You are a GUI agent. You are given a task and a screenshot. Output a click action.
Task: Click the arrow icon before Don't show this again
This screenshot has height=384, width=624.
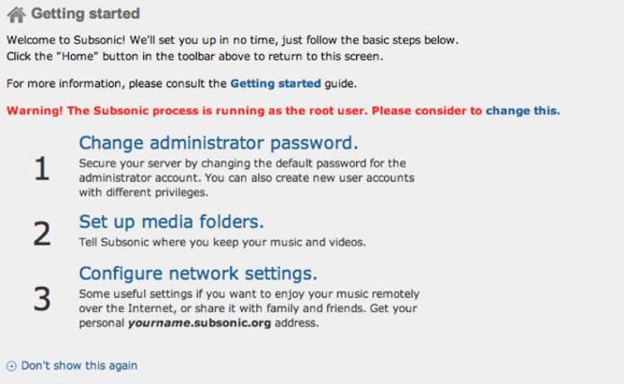11,366
